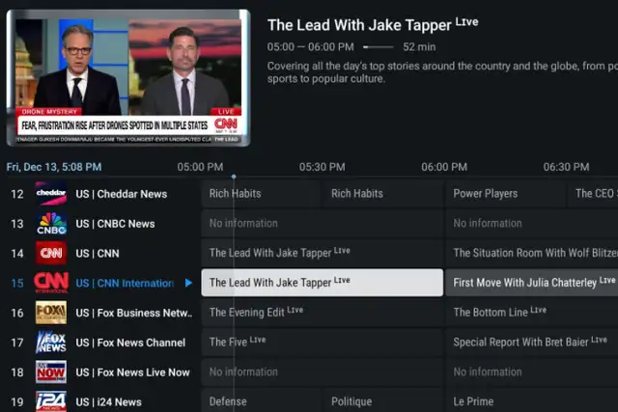Select 05:00 PM No information on Fox News Live Now
The height and width of the screenshot is (412, 618).
(323, 371)
